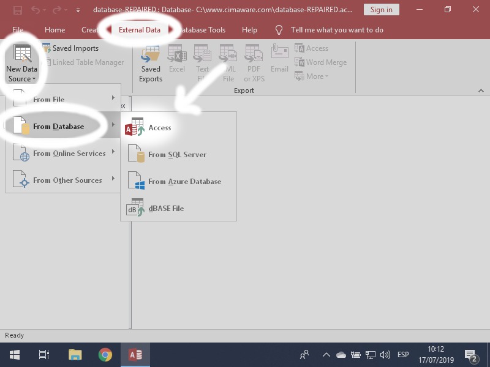Export to XML File
Viewport: 490px width, 367px height.
pos(228,64)
